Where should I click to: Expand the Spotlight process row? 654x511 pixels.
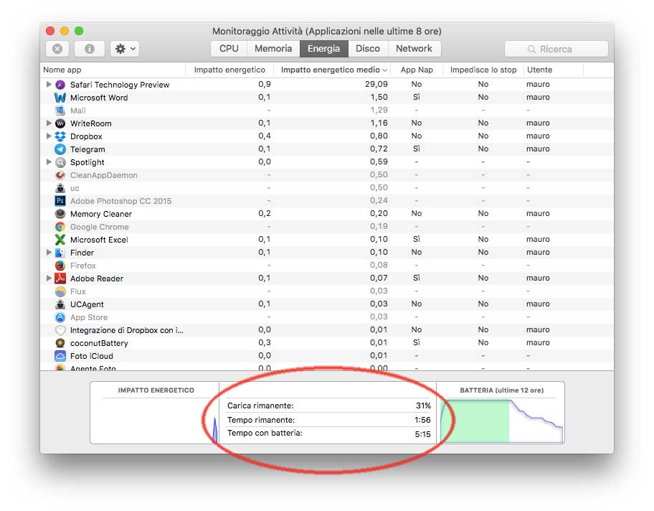click(x=49, y=162)
